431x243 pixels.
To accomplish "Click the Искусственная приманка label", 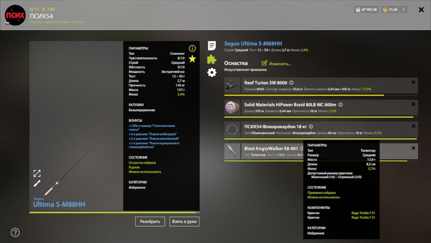I will pyautogui.click(x=245, y=70).
